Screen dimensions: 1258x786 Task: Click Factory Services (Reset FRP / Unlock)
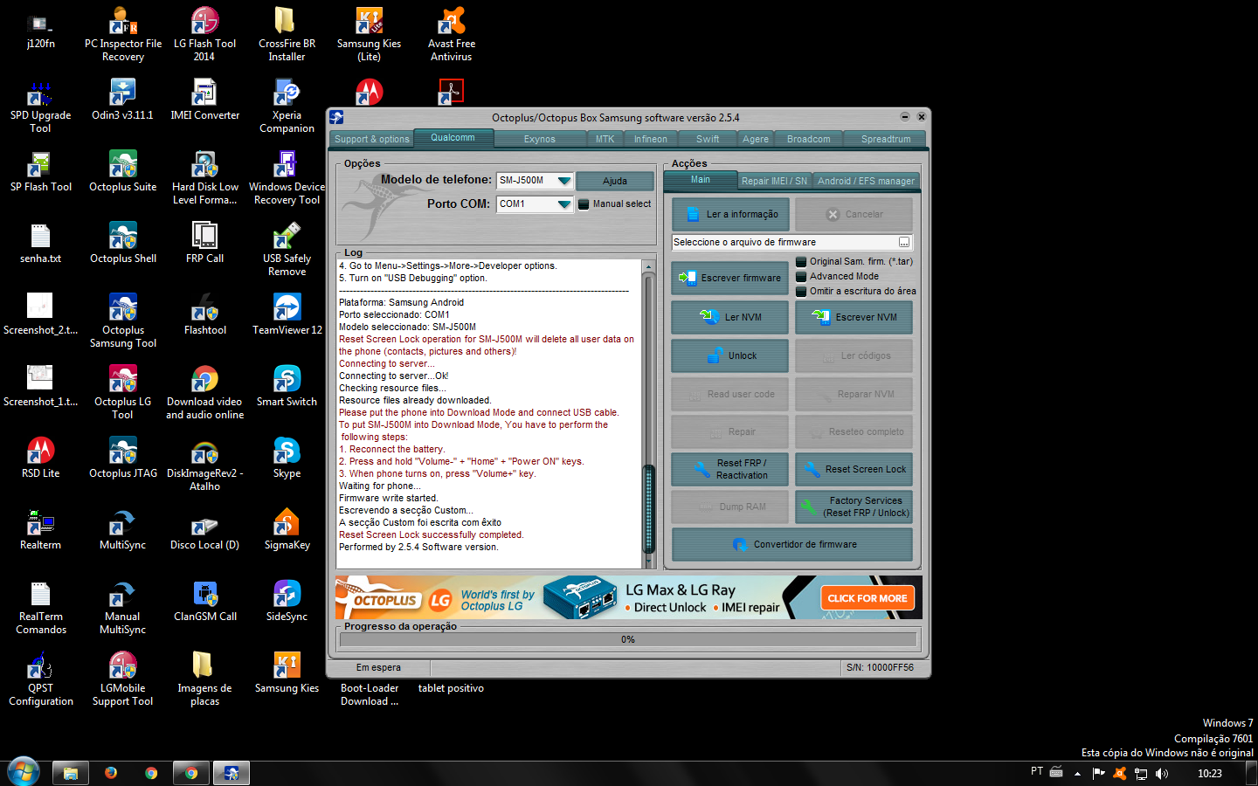point(854,507)
